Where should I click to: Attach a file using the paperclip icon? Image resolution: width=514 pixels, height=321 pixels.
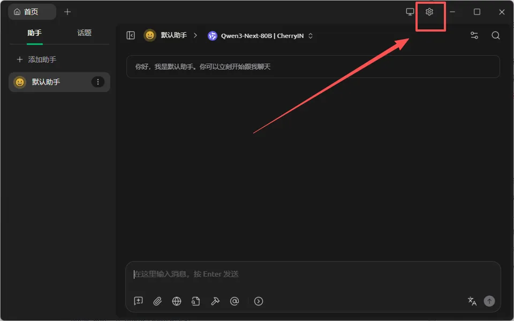pos(157,301)
